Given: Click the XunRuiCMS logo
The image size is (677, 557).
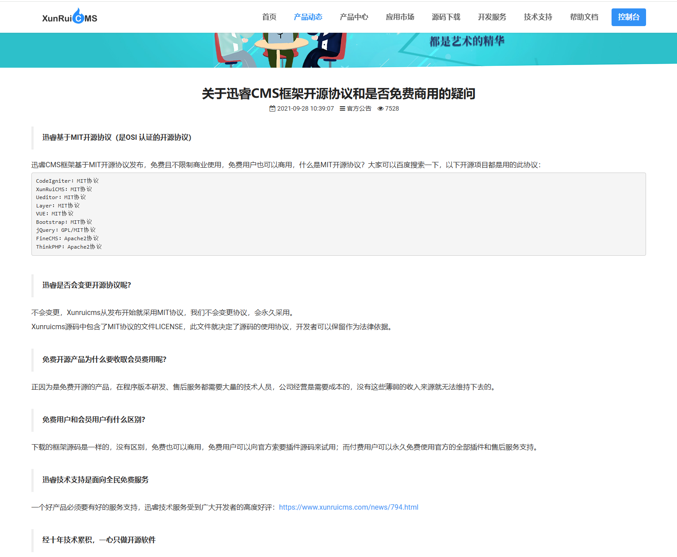Looking at the screenshot, I should tap(69, 17).
